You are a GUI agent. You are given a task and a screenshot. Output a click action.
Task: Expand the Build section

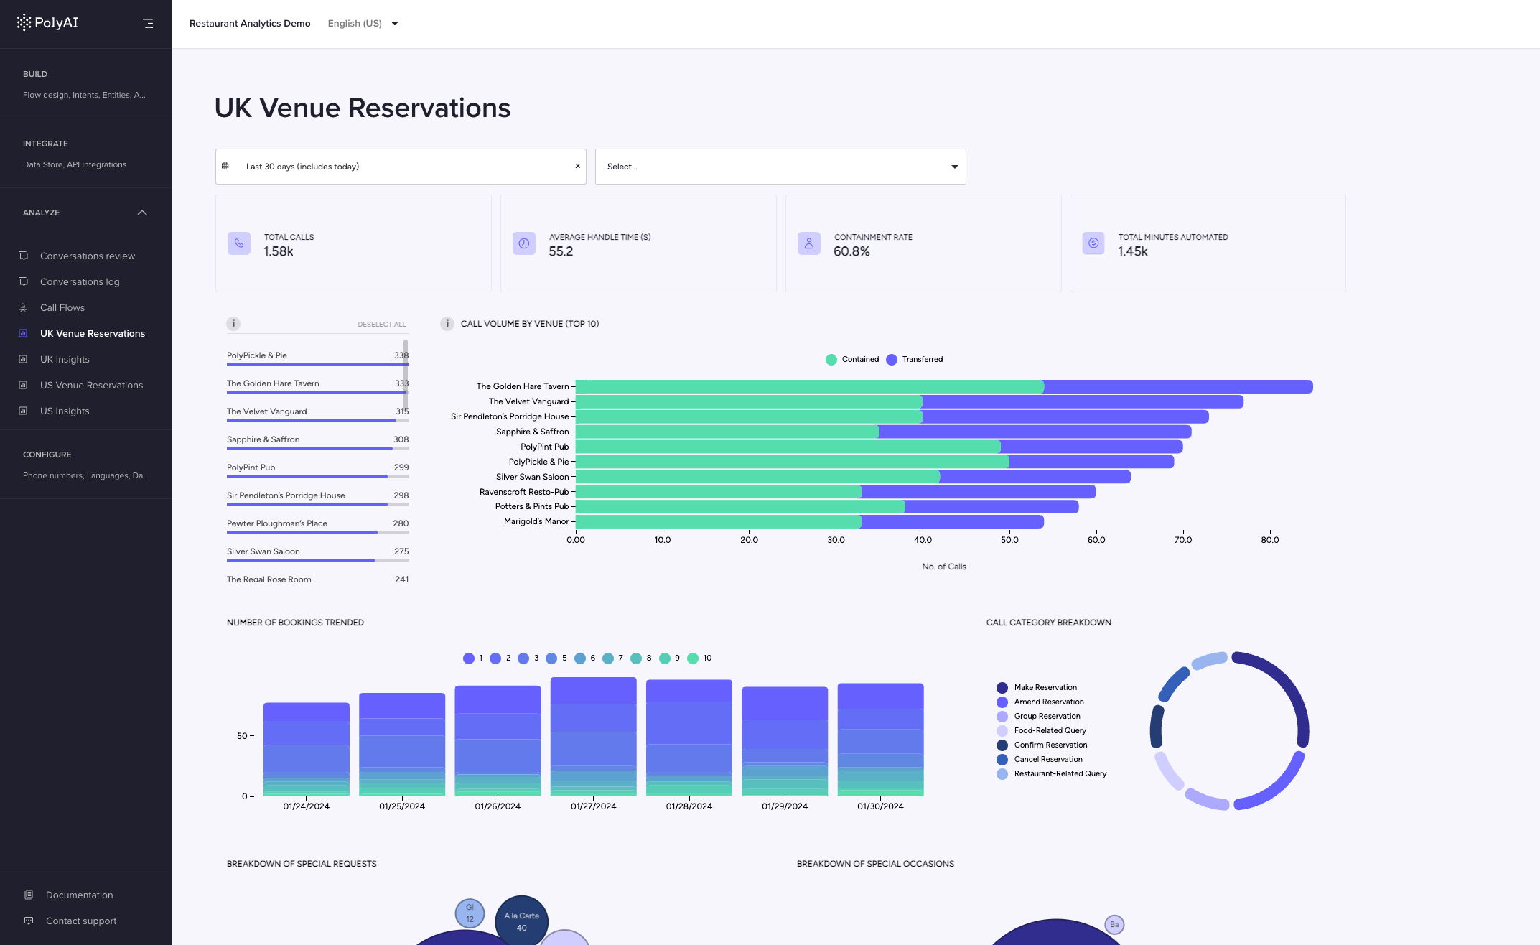(86, 84)
